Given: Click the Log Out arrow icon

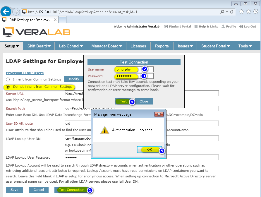Looking at the screenshot, I should [x=241, y=26].
